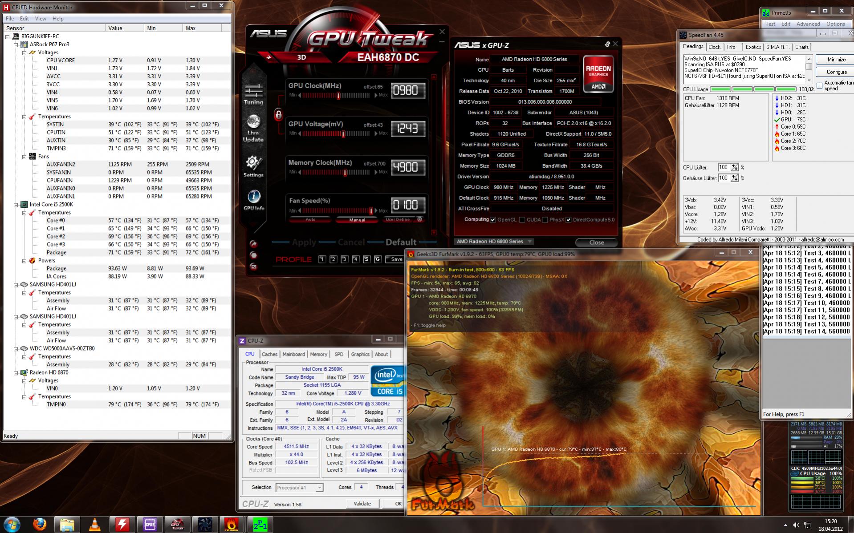Click the link icon in GPU-Z header
The width and height of the screenshot is (854, 533).
[607, 44]
